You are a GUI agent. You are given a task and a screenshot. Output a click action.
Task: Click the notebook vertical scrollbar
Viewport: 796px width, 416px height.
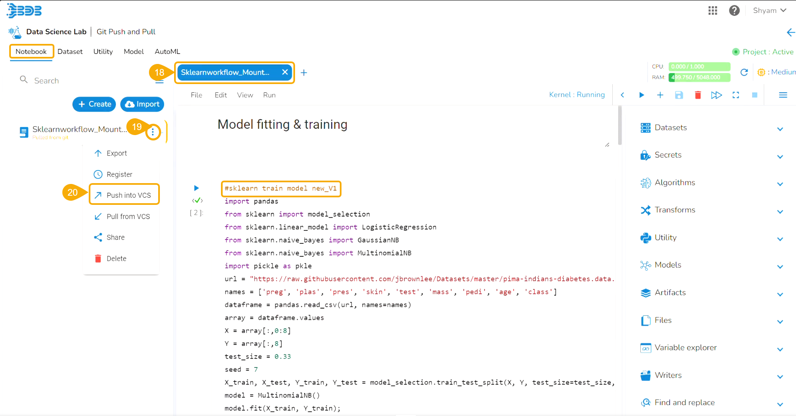tap(620, 125)
